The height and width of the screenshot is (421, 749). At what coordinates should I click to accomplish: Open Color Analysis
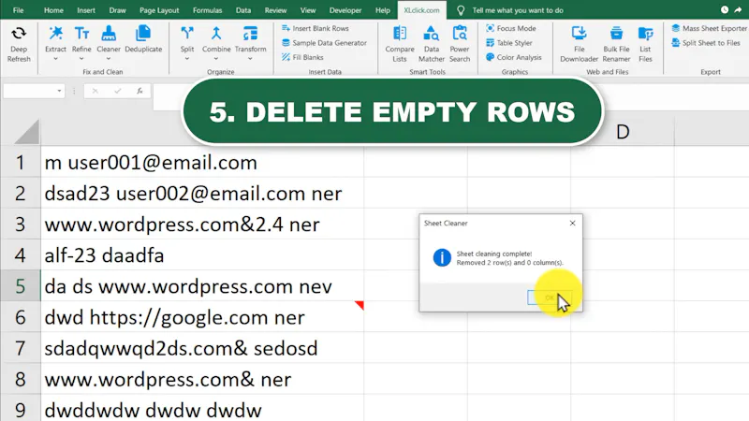pos(513,57)
